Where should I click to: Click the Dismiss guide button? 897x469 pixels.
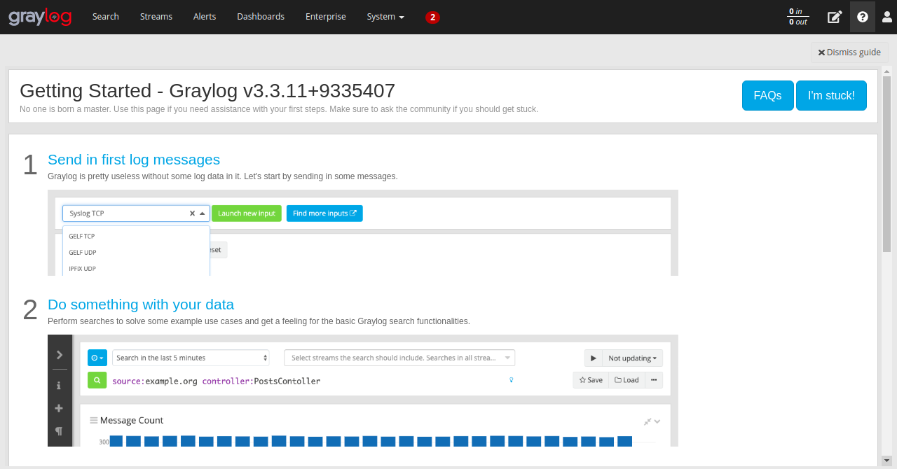(x=849, y=52)
